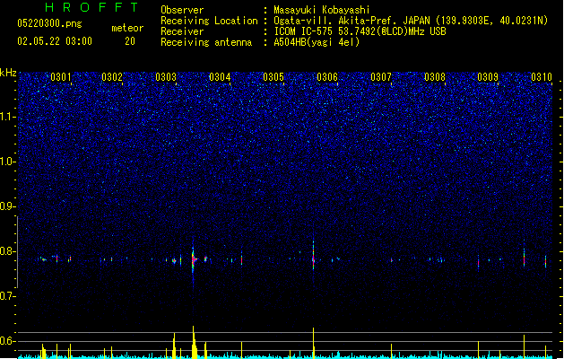564x359 pixels.
Task: Click time marker 0302
Action: (112, 76)
